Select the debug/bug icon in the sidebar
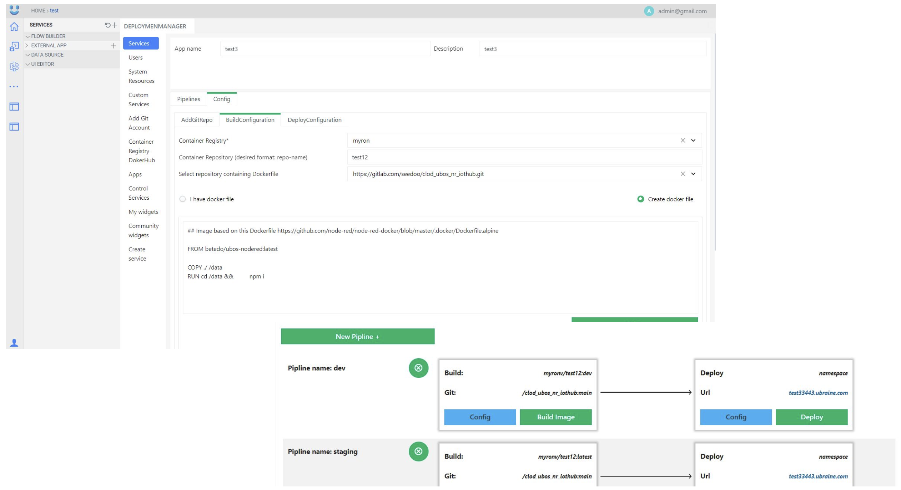Image resolution: width=901 pixels, height=490 pixels. (x=14, y=46)
